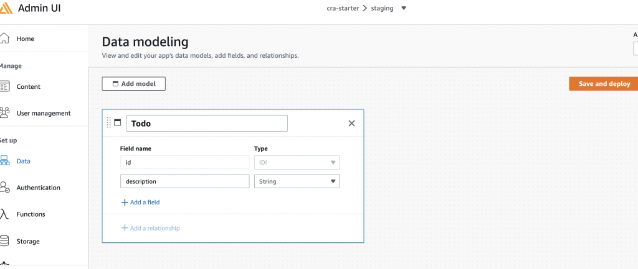Open the Storage database icon
638x269 pixels.
click(x=4, y=241)
